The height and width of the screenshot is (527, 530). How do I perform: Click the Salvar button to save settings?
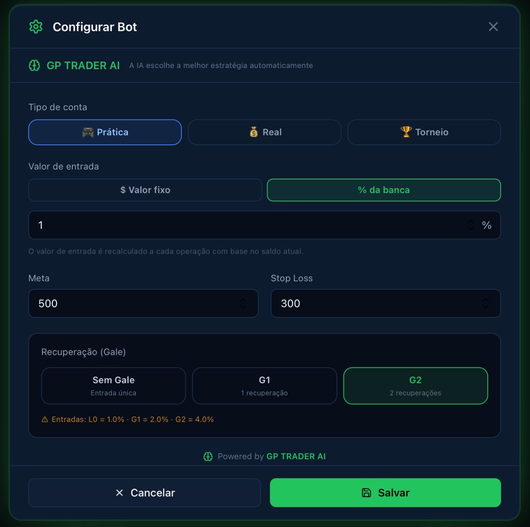[385, 492]
